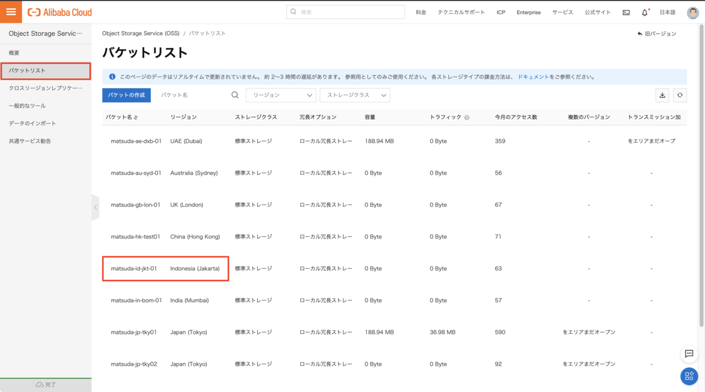Expand the ストレージクラス filter dropdown
The width and height of the screenshot is (705, 392).
click(x=355, y=95)
